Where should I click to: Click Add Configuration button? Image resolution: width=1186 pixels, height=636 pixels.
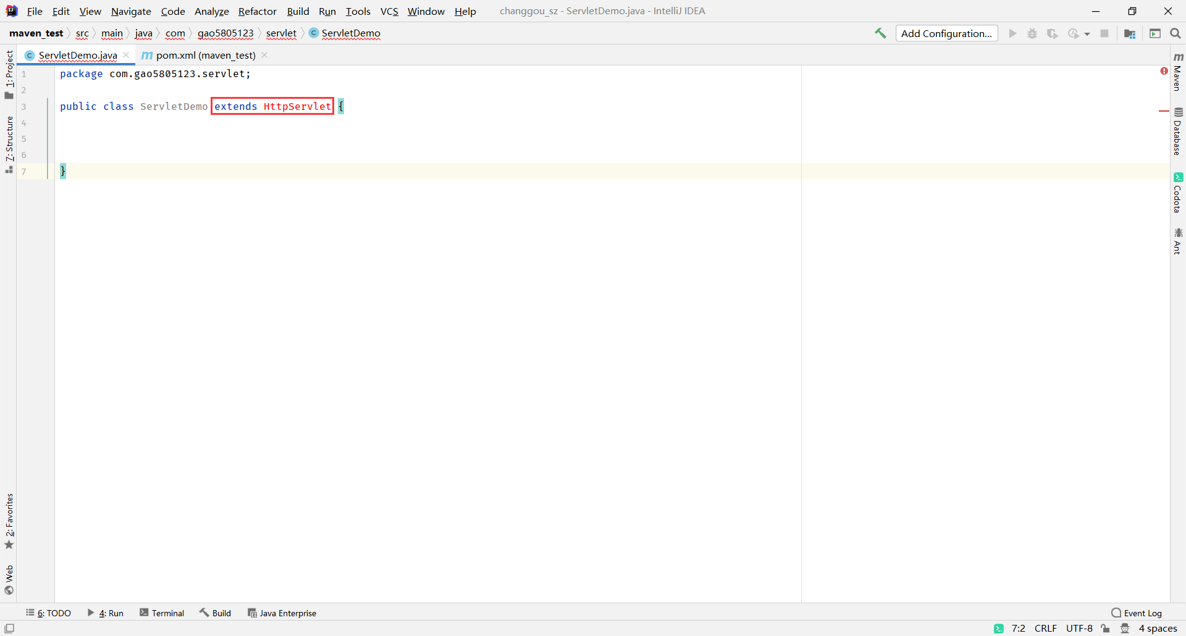(947, 33)
